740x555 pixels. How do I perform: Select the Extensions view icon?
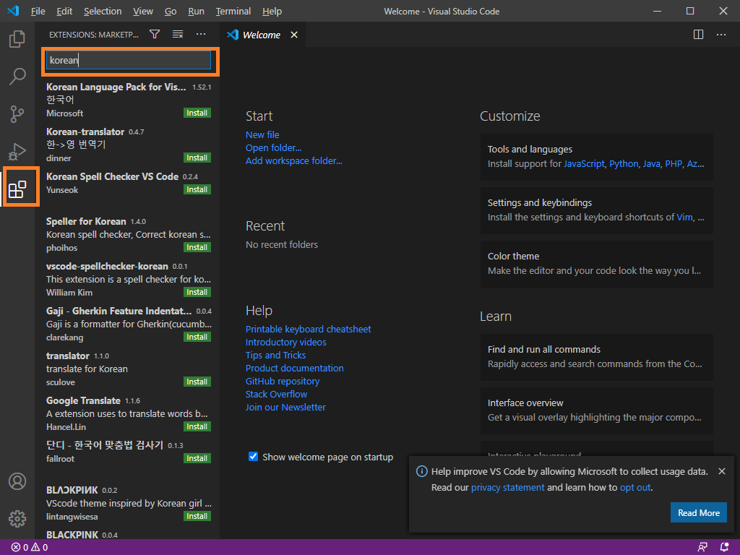17,189
